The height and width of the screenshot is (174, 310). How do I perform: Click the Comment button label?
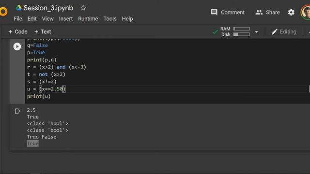coord(232,13)
